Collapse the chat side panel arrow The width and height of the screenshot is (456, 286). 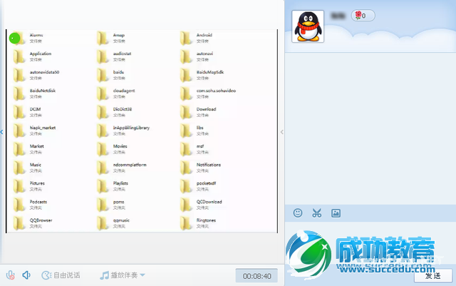tap(282, 132)
